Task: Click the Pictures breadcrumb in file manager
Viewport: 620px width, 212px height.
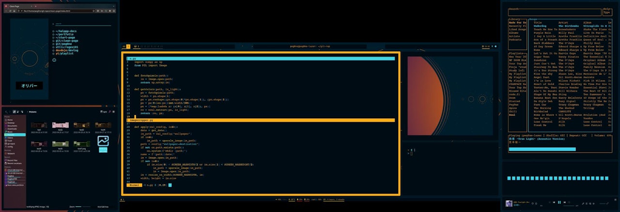Action: coord(33,112)
